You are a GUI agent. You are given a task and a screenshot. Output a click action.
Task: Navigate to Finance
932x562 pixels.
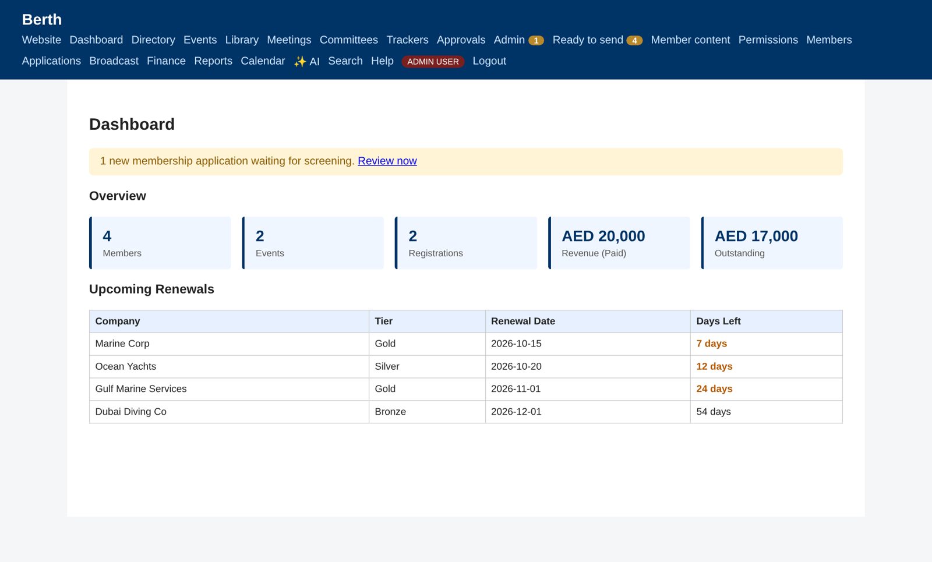(x=166, y=61)
